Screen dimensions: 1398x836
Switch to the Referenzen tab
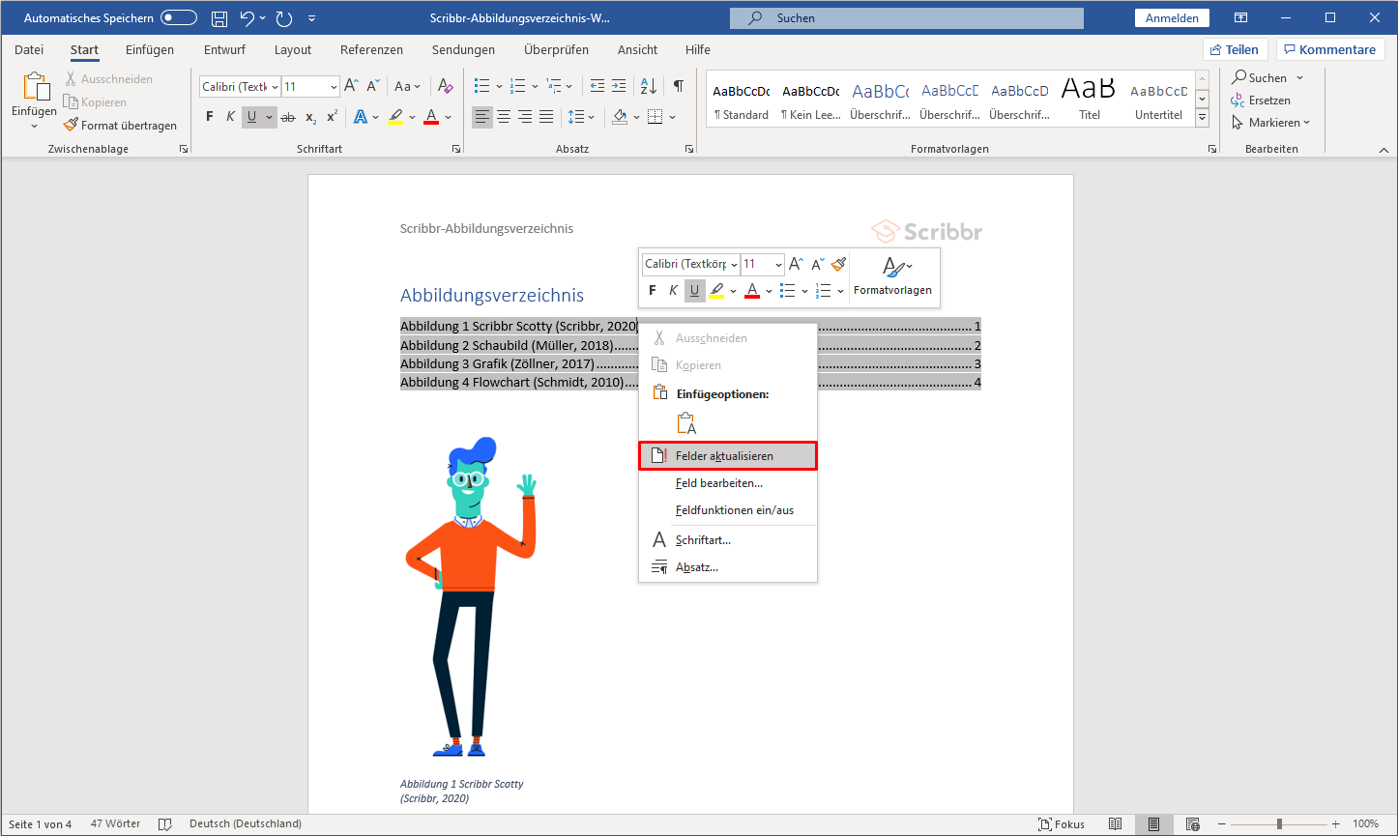pyautogui.click(x=371, y=50)
